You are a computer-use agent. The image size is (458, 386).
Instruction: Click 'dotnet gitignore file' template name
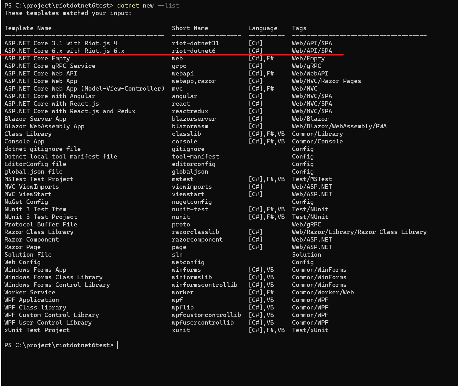click(x=42, y=149)
